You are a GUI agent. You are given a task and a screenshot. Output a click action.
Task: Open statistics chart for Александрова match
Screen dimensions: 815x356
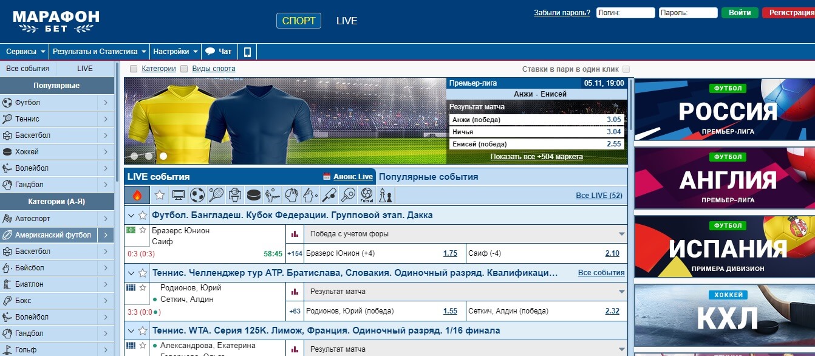[295, 349]
